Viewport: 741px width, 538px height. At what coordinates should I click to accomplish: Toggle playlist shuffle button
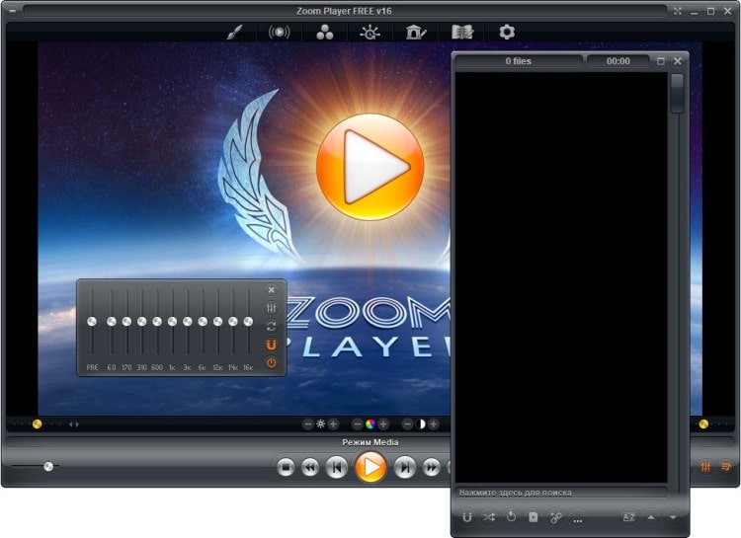[x=489, y=517]
